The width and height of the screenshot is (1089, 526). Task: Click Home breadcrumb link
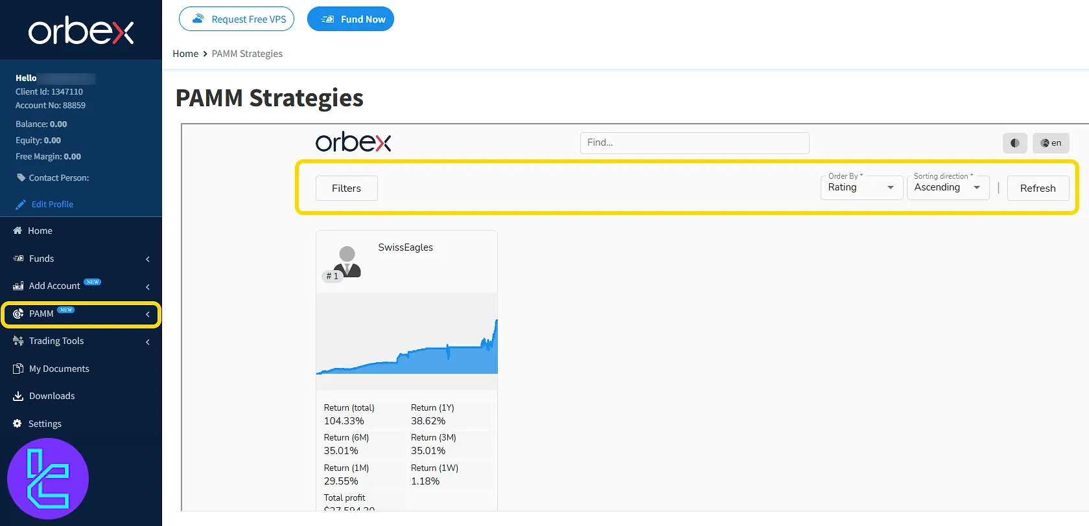(185, 54)
